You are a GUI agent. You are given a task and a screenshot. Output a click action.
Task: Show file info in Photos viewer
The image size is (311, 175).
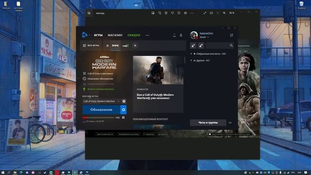[179, 13]
